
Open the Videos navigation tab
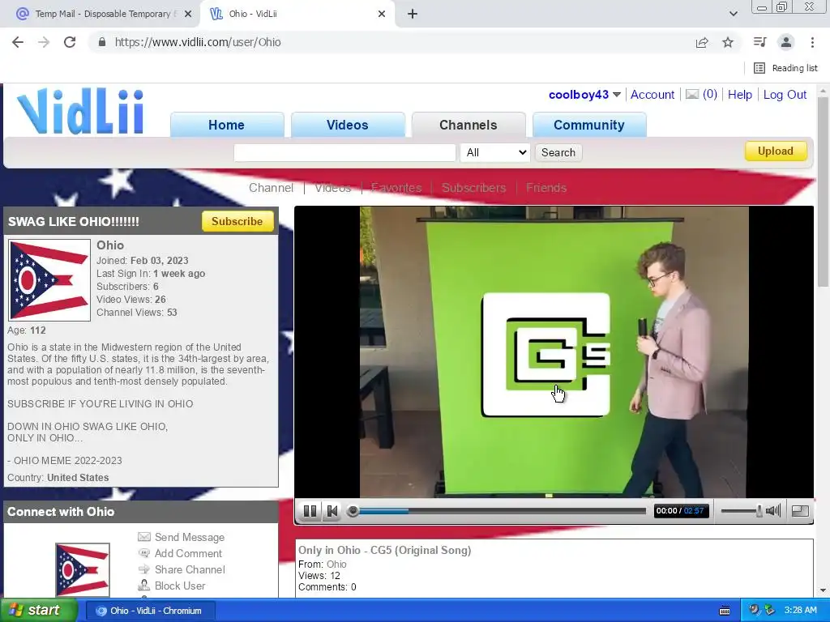[347, 125]
